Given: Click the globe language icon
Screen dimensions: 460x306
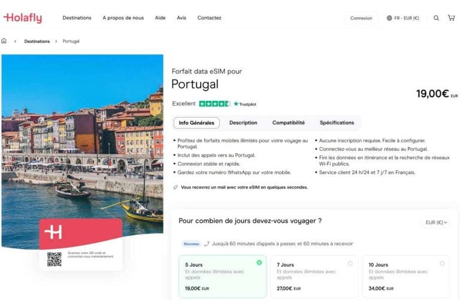Looking at the screenshot, I should pos(389,18).
